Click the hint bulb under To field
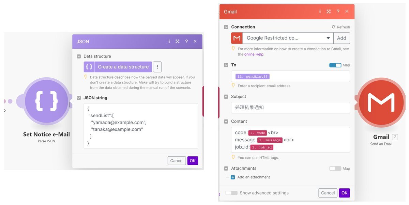Viewport: 409px width, 205px height. [x=233, y=85]
